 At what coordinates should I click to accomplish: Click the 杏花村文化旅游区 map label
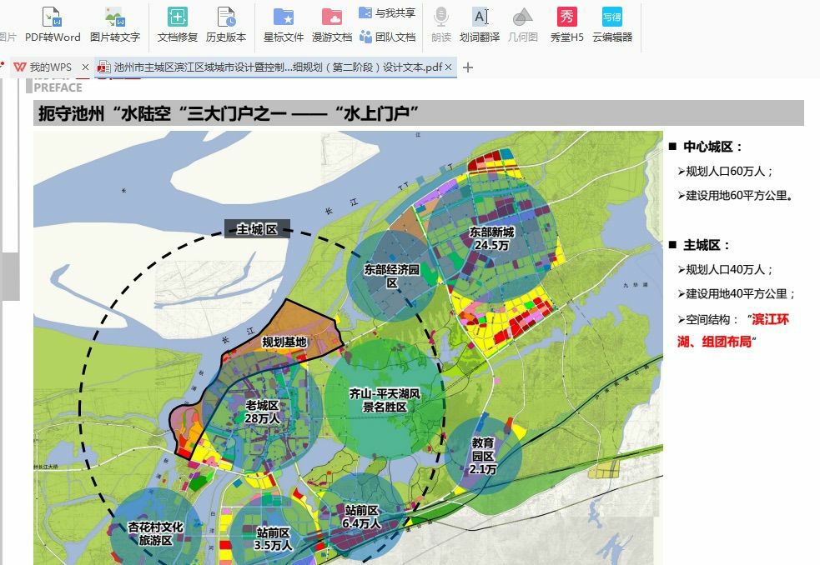155,533
